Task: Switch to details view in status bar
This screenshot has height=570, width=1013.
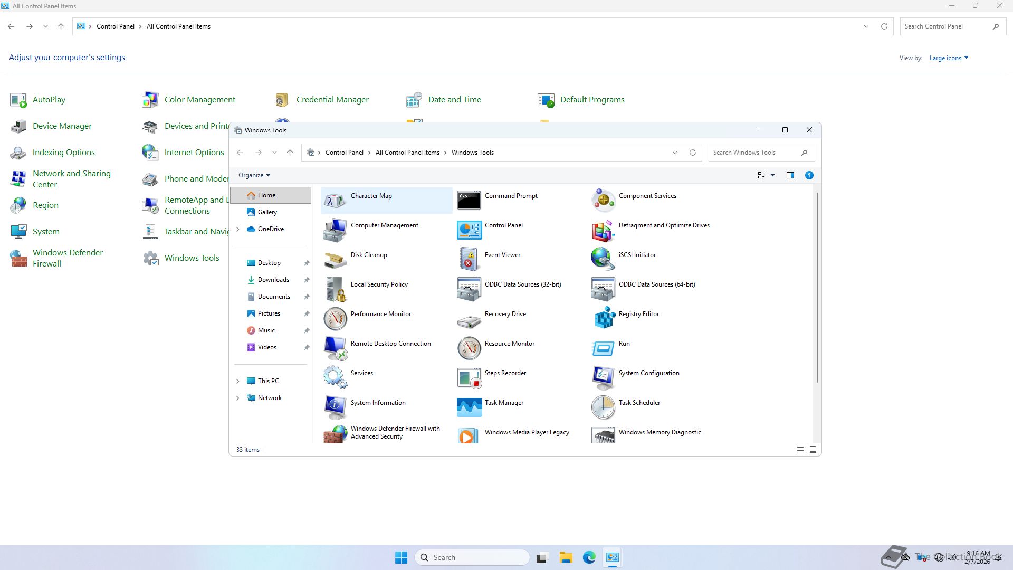Action: [x=800, y=450]
